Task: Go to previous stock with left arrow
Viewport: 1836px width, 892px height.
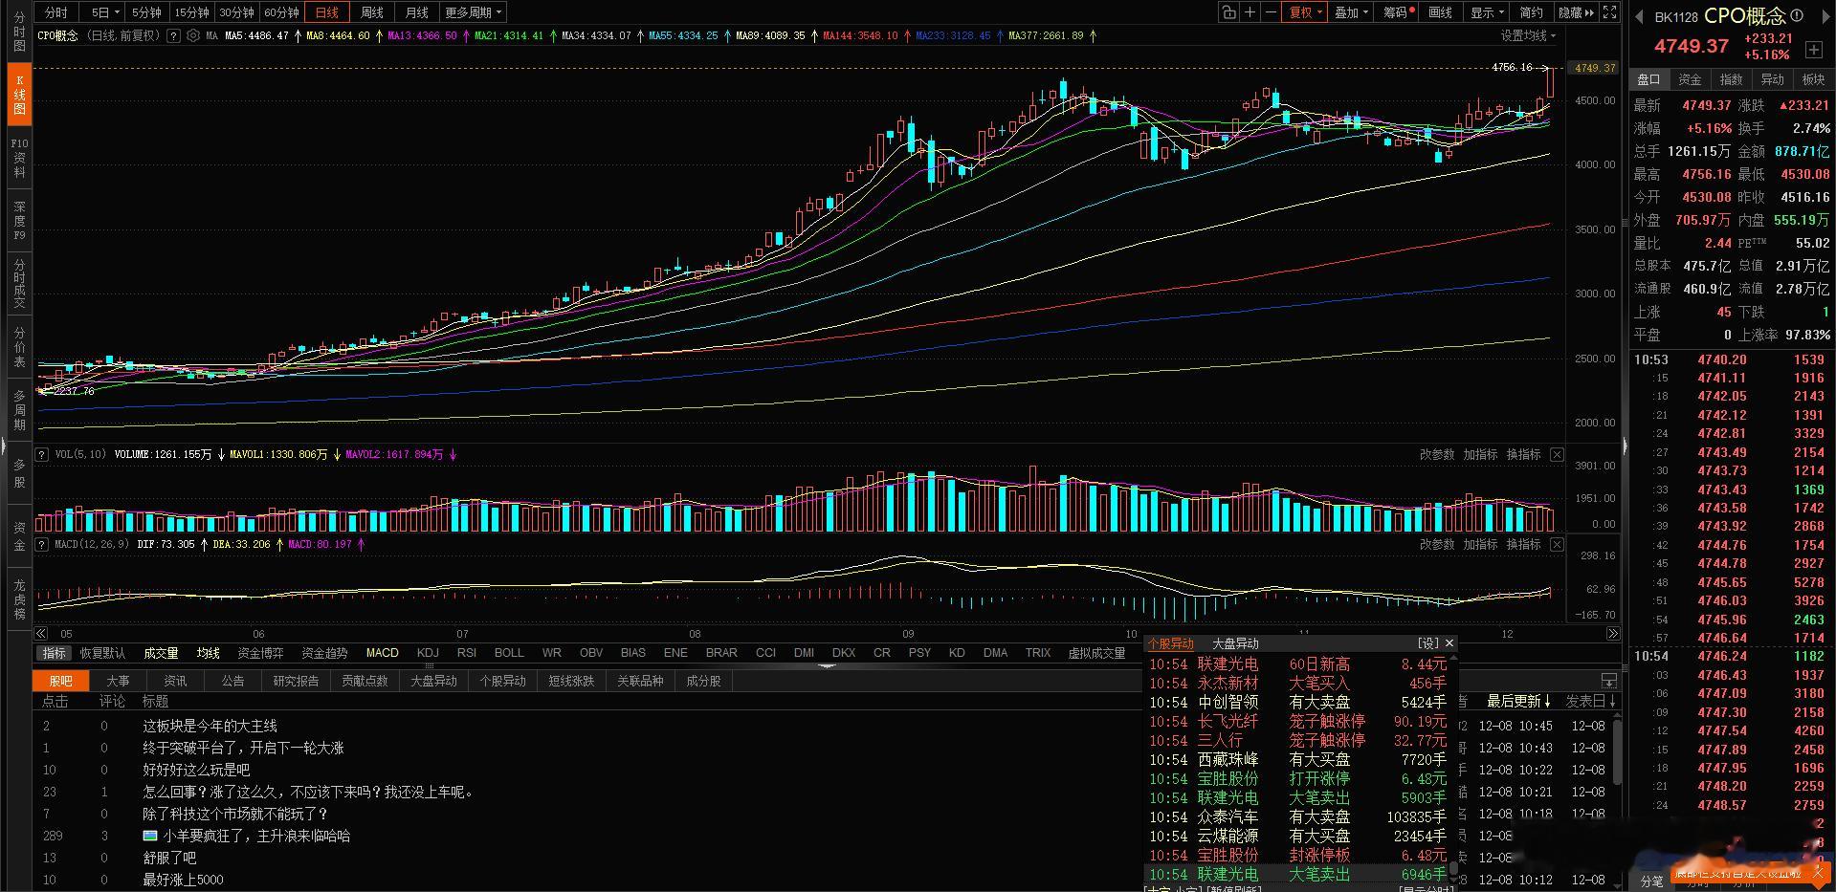Action: click(1639, 16)
